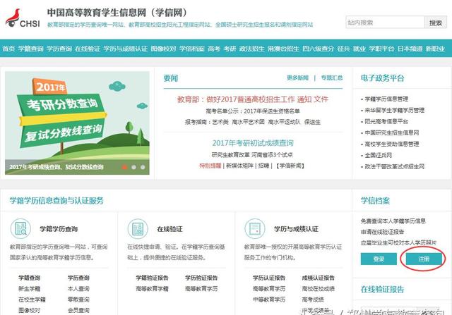
Task: Click the 登录 button
Action: (x=379, y=259)
